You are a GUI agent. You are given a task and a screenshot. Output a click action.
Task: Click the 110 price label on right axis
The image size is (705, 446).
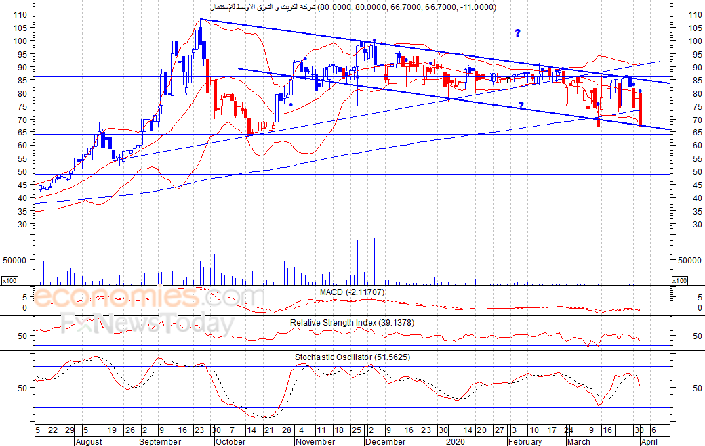point(695,14)
